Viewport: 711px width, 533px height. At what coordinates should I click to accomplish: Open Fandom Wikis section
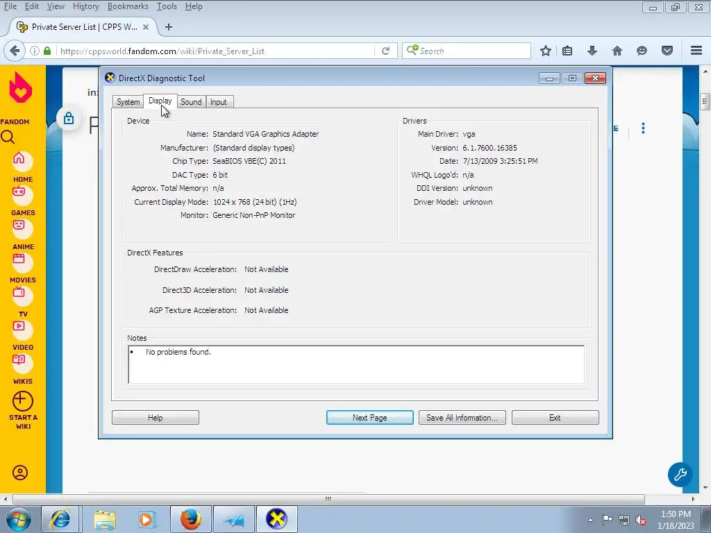click(22, 368)
